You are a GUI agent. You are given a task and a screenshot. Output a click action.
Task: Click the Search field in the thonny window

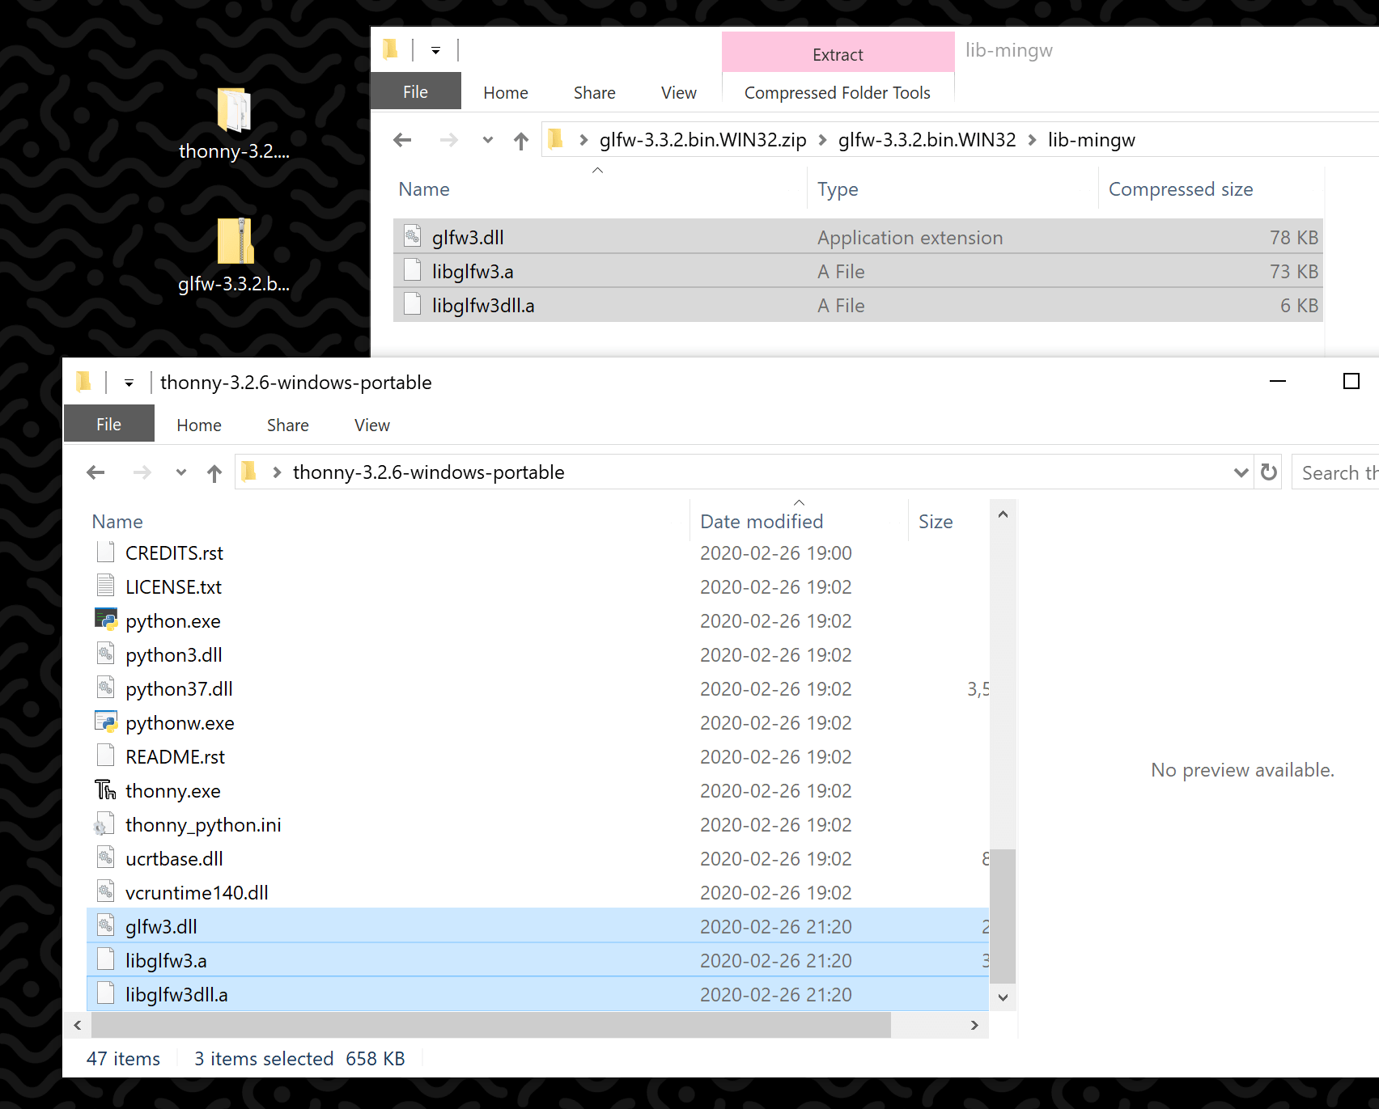[x=1335, y=472]
